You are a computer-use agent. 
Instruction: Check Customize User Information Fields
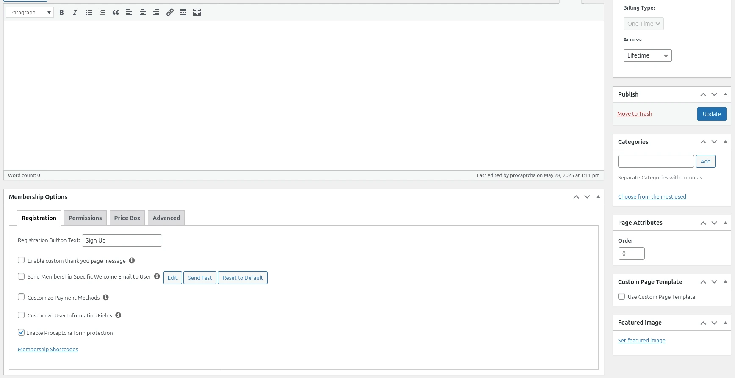tap(21, 315)
